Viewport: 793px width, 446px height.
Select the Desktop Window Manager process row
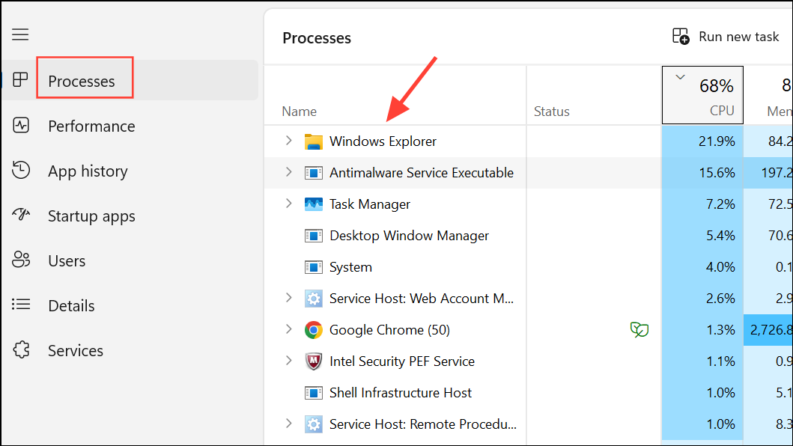409,236
